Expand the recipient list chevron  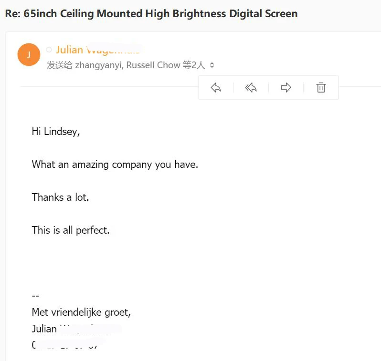tap(212, 65)
